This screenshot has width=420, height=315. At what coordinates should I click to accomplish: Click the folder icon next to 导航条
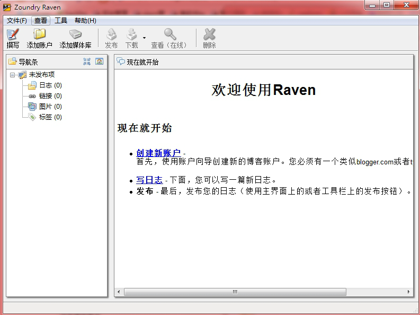(x=12, y=62)
